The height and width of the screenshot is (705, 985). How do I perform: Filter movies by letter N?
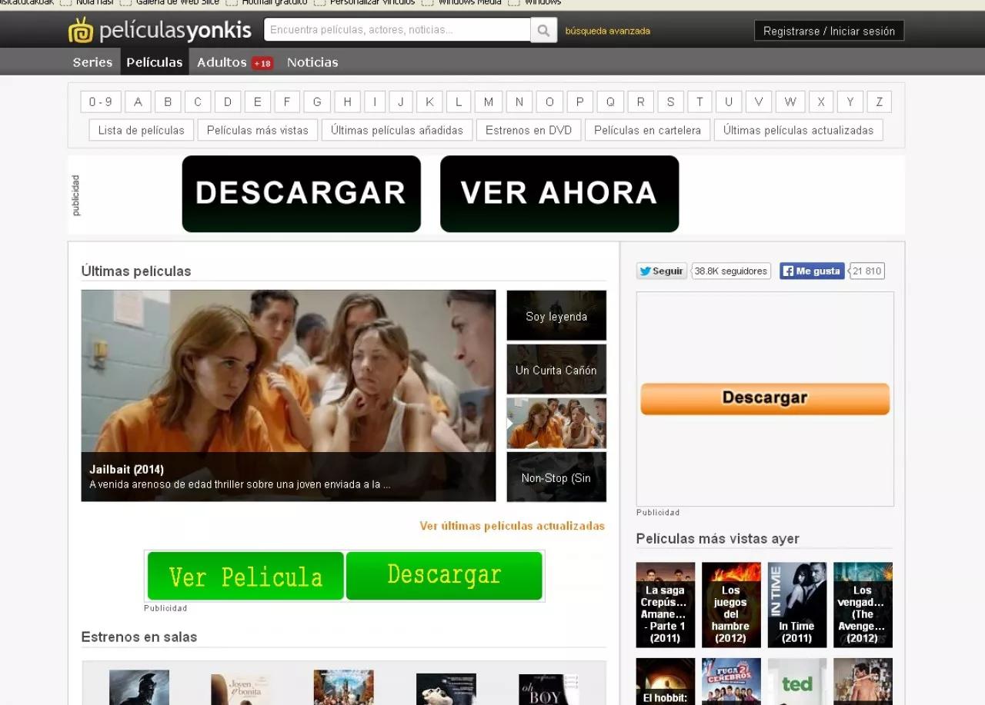point(519,101)
